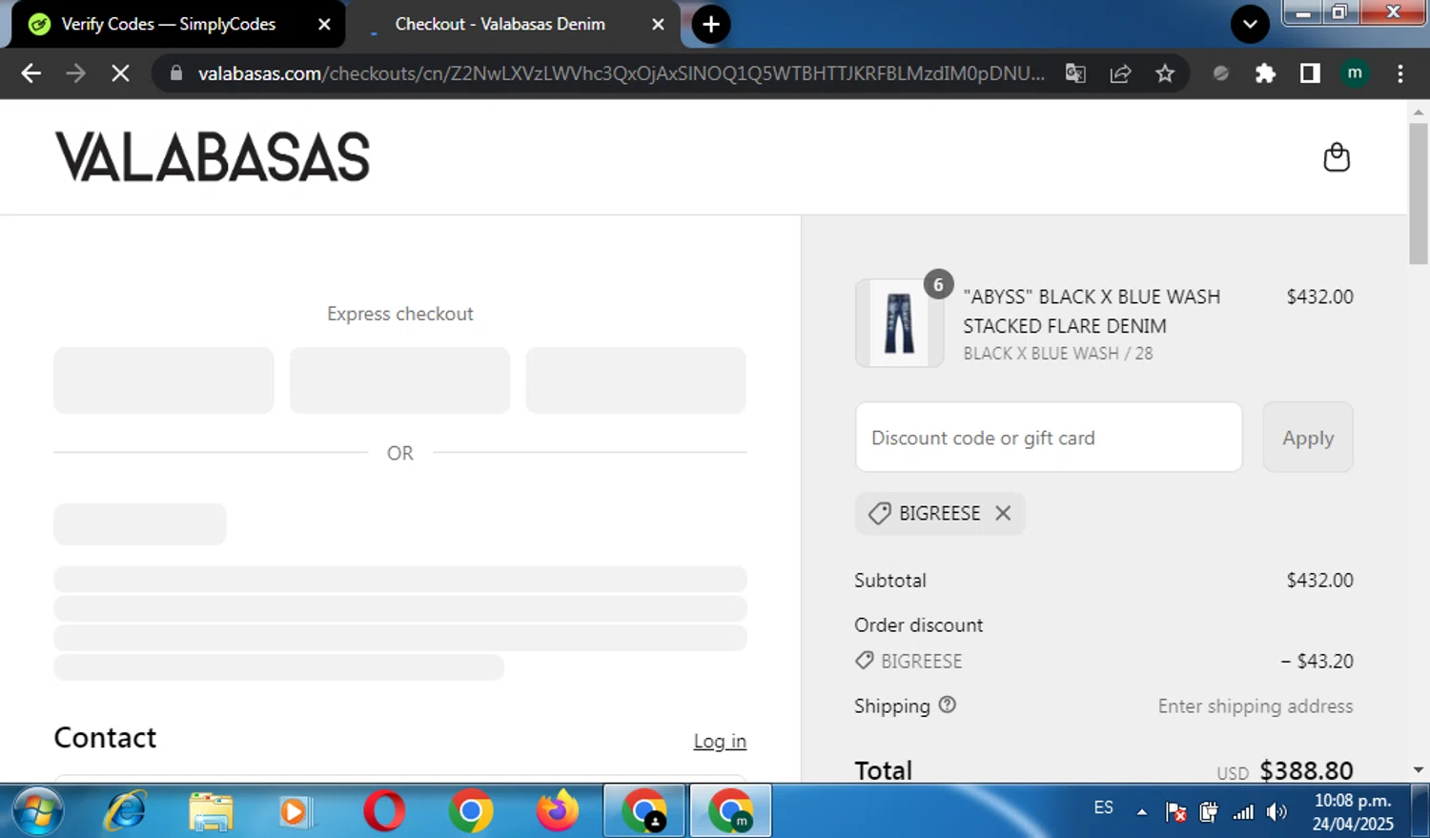Click the 'Enter shipping address' text
1430x838 pixels.
(x=1255, y=705)
